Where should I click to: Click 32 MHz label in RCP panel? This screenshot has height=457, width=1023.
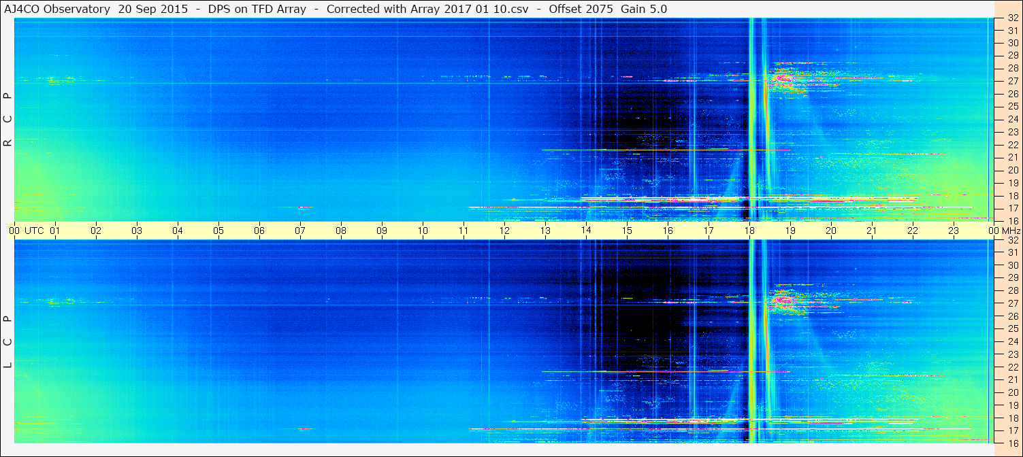click(1012, 18)
